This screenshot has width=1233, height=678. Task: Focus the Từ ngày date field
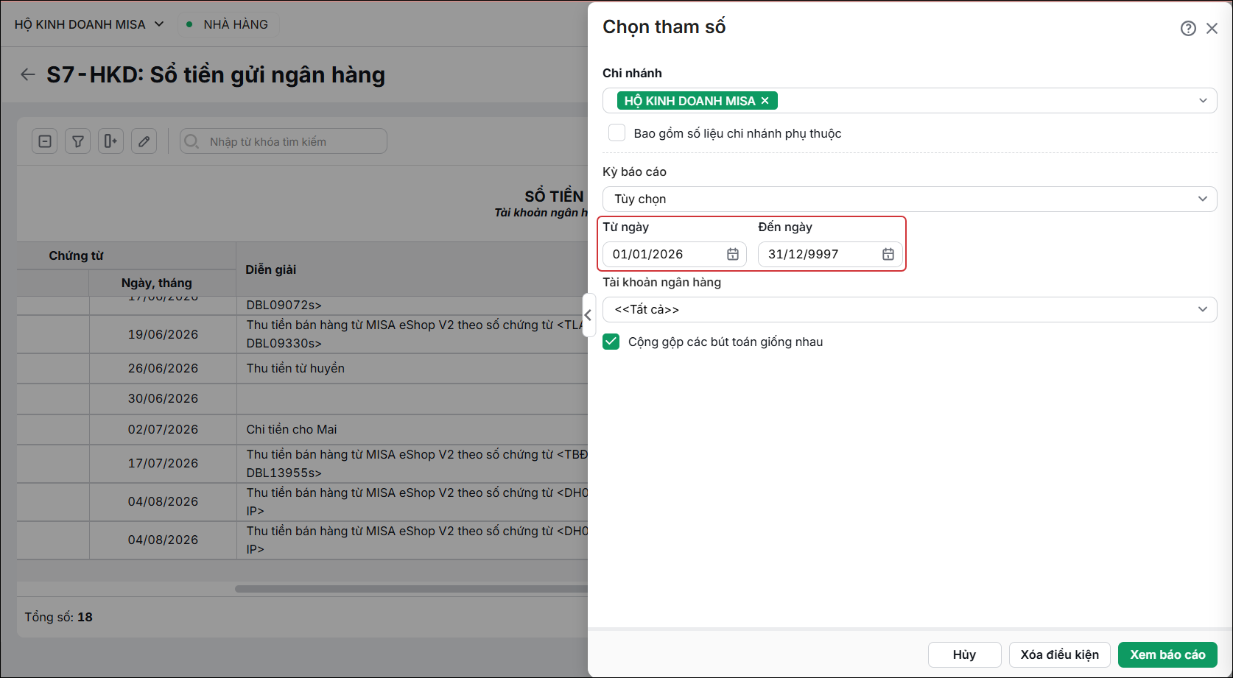tap(674, 254)
